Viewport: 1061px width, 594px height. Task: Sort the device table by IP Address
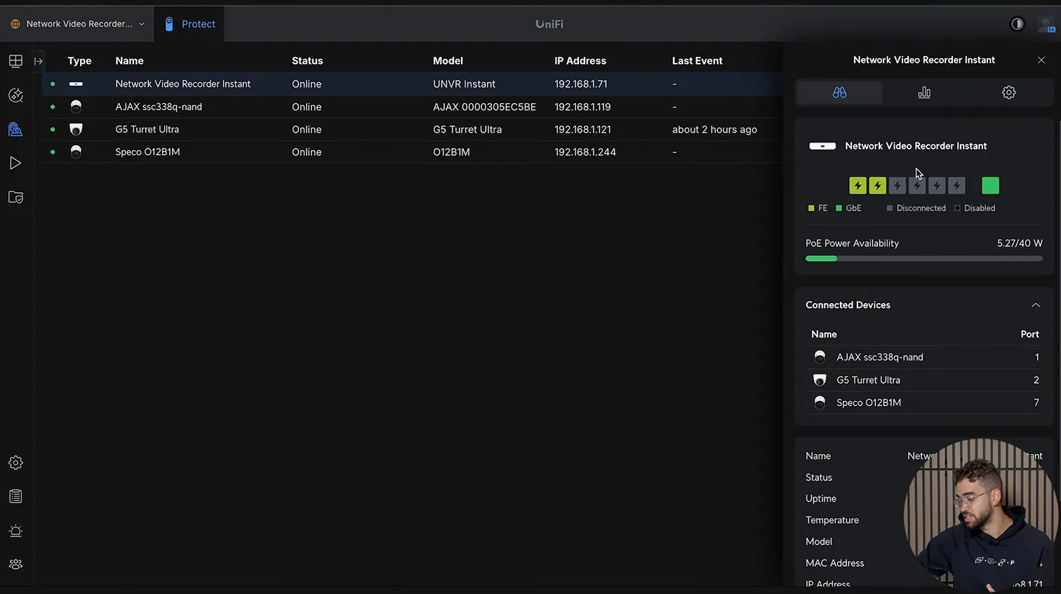[x=580, y=61]
